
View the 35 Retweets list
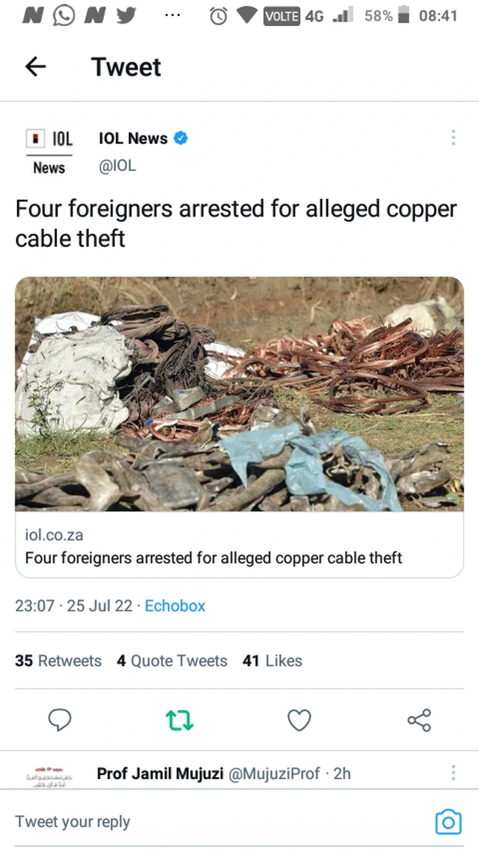[x=59, y=661]
